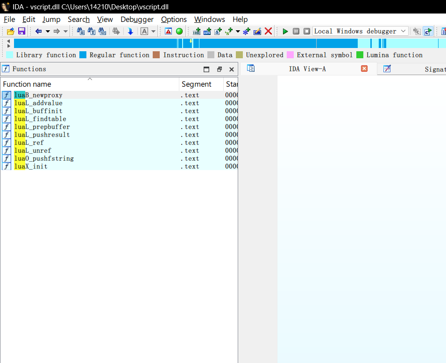The height and width of the screenshot is (363, 446).
Task: Click the blue asterisk plus icon
Action: click(246, 31)
